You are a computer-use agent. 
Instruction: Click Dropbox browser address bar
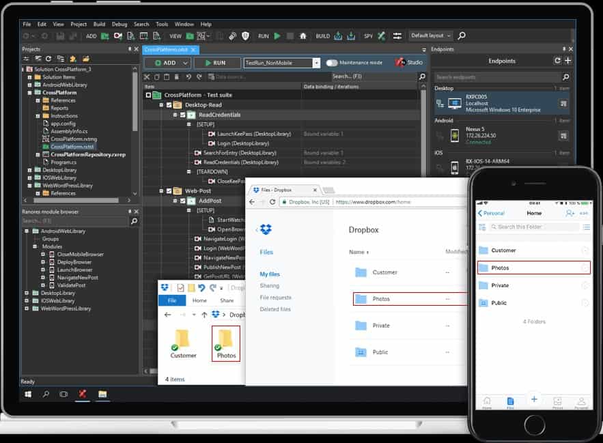[x=373, y=202]
